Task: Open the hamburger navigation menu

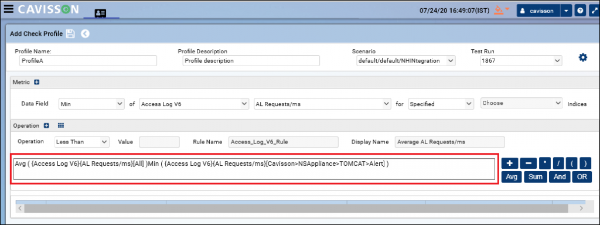Action: coord(8,9)
